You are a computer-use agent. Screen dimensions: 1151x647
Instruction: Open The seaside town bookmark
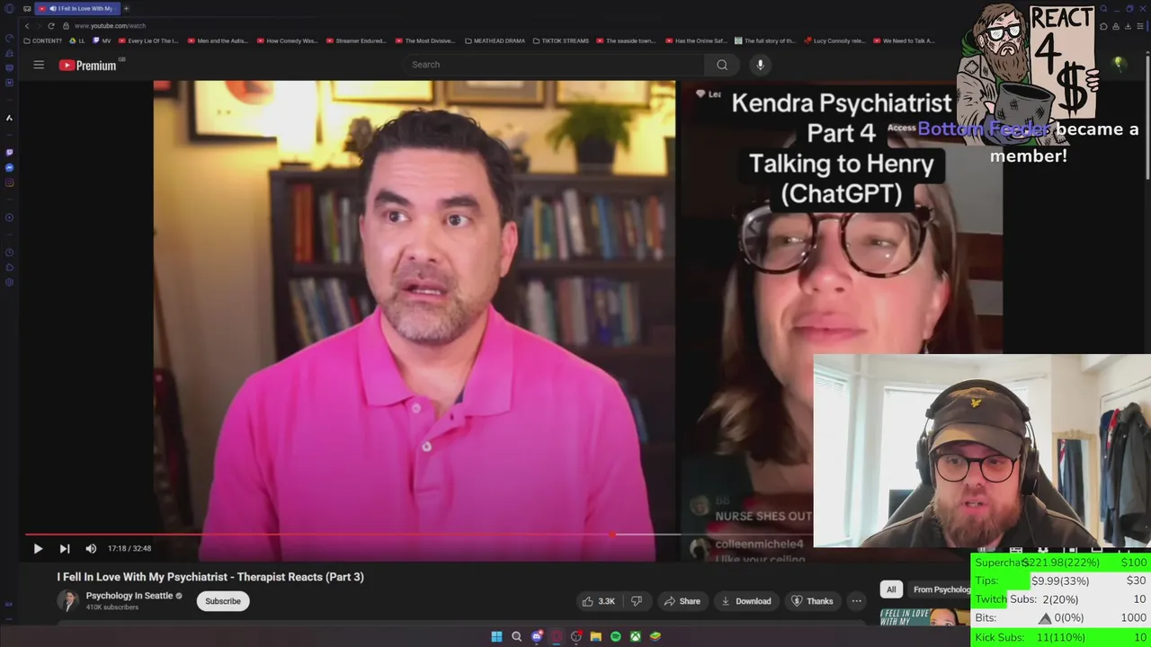pos(627,40)
